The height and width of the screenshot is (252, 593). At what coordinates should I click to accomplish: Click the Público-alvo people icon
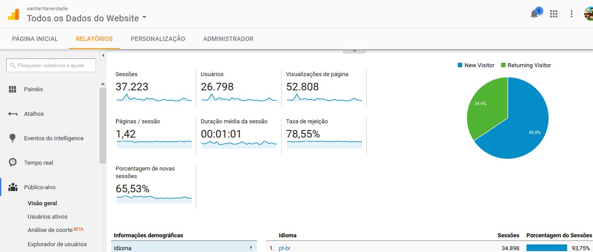[x=12, y=187]
